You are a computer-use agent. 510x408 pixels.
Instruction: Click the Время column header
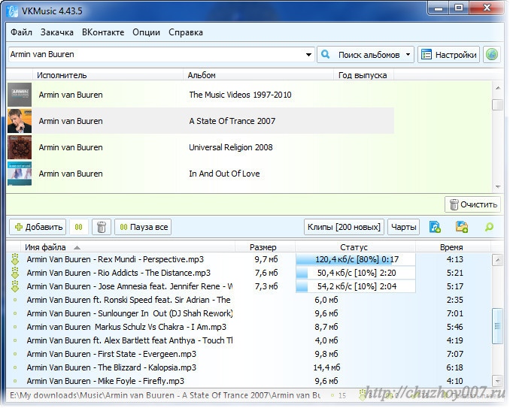tap(451, 247)
